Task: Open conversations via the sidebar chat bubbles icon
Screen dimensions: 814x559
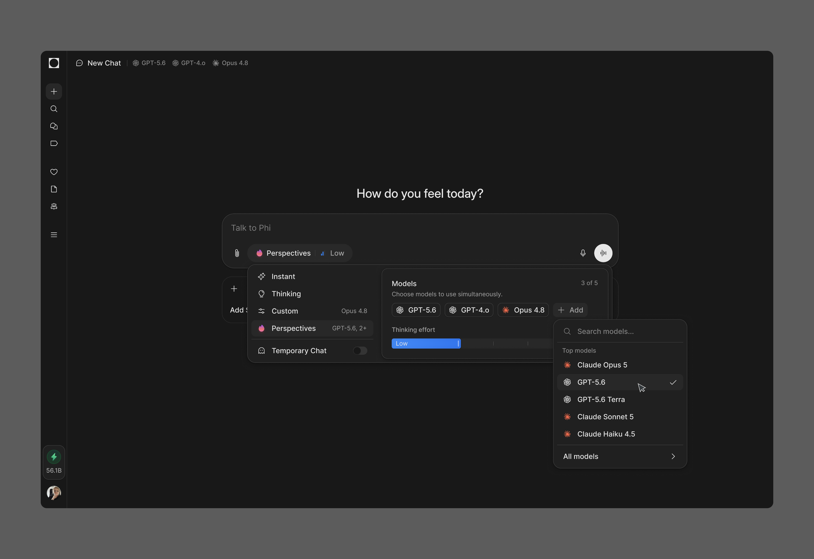Action: pyautogui.click(x=54, y=126)
